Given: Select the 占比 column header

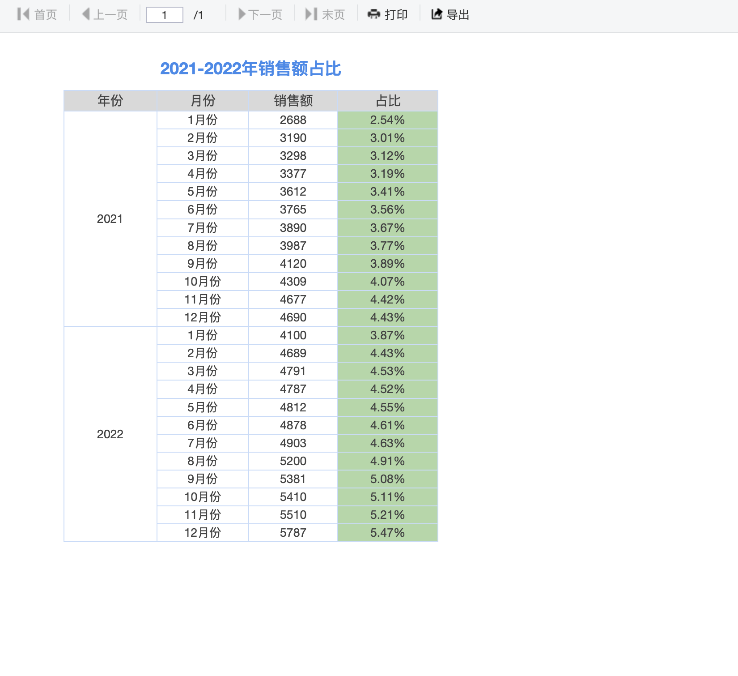Looking at the screenshot, I should point(388,101).
